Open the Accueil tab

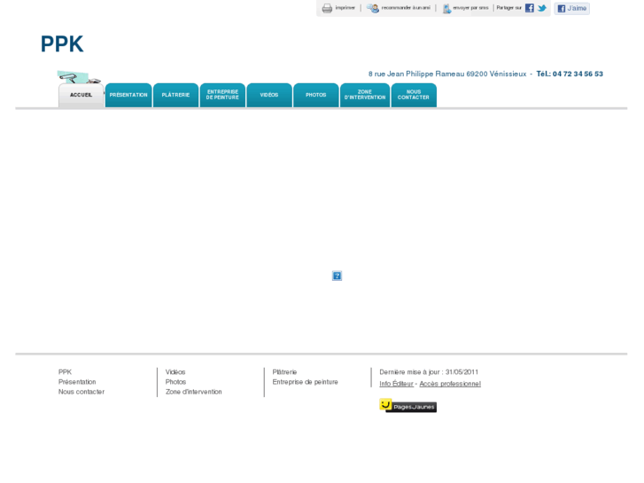(81, 96)
